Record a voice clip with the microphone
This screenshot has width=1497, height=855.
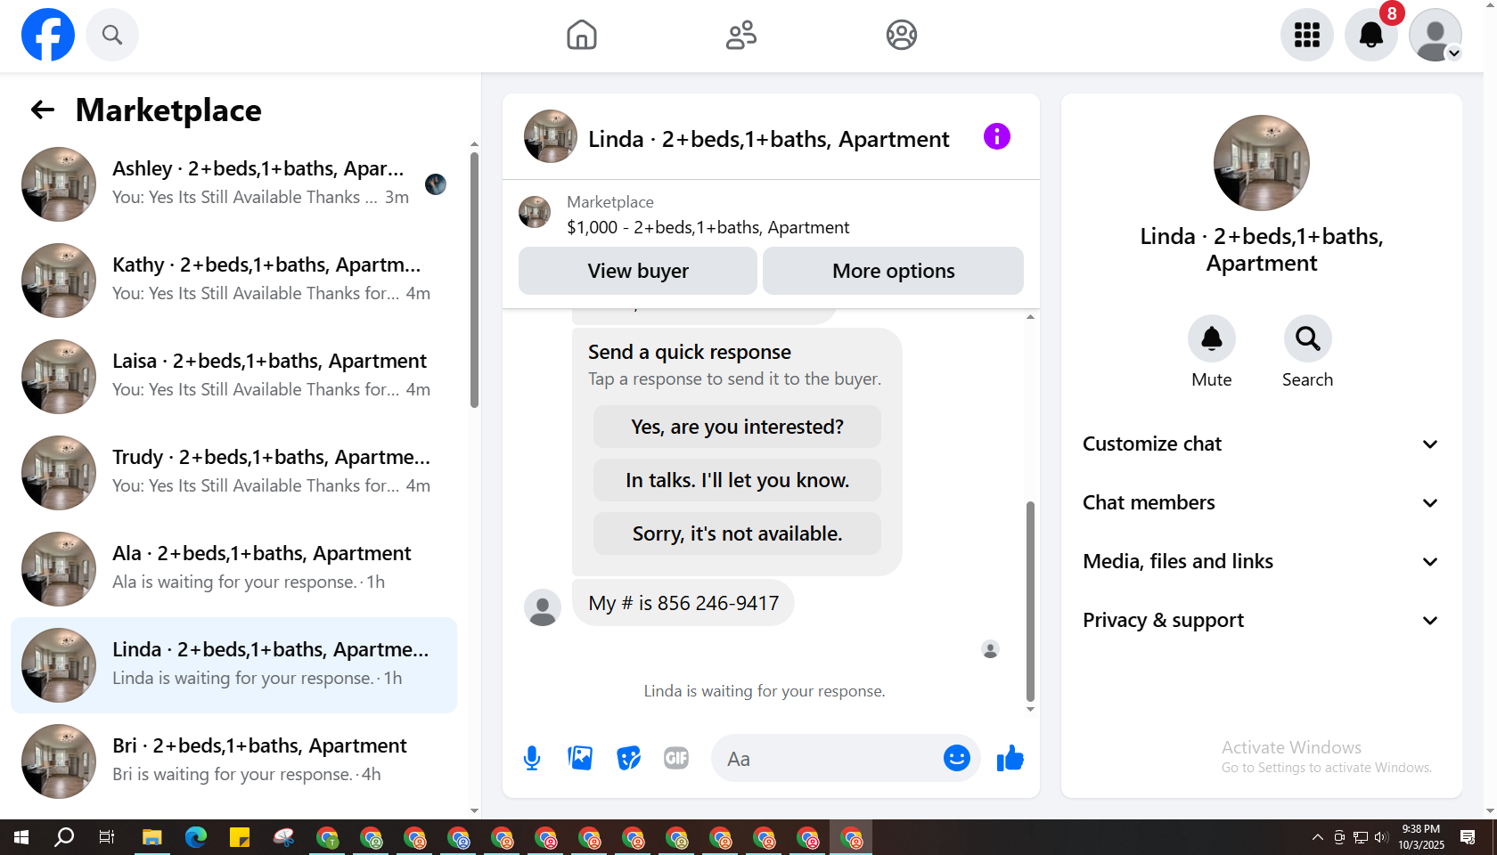tap(532, 758)
